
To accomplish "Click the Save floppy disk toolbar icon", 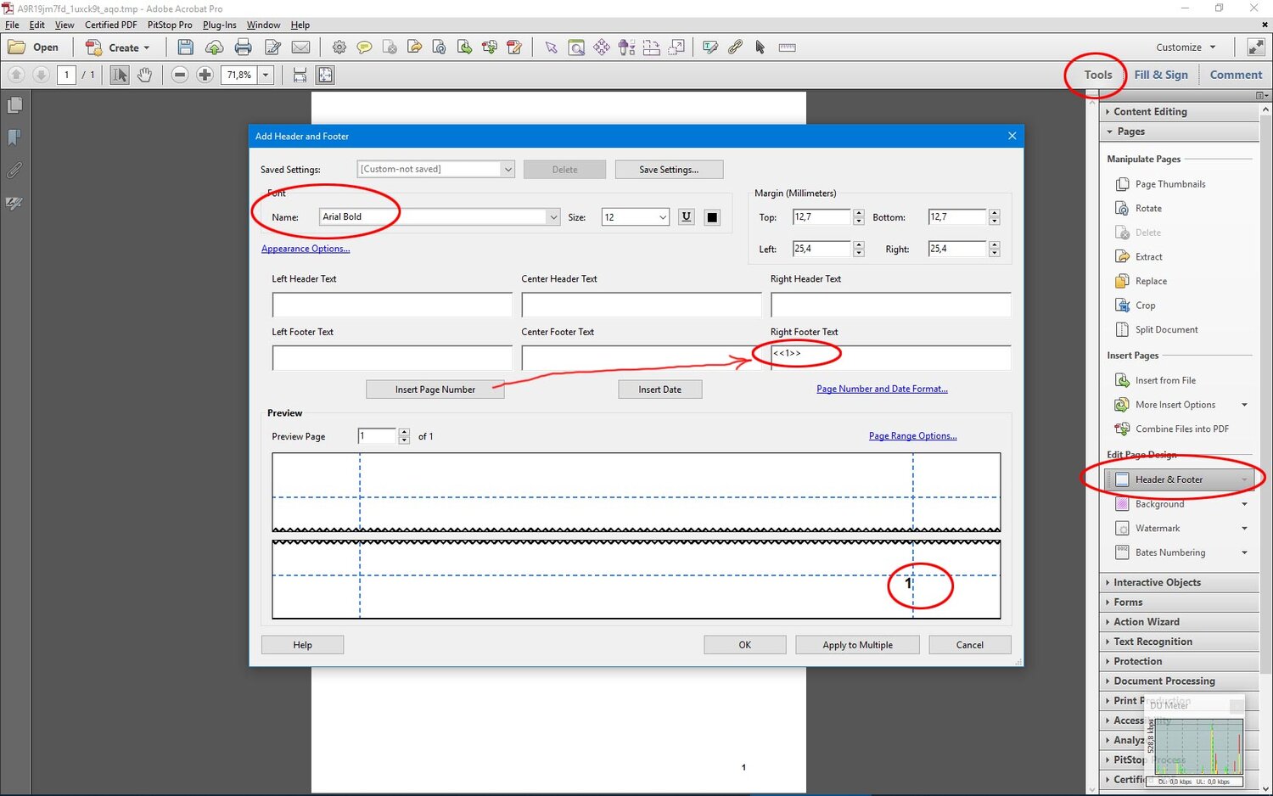I will [x=185, y=48].
